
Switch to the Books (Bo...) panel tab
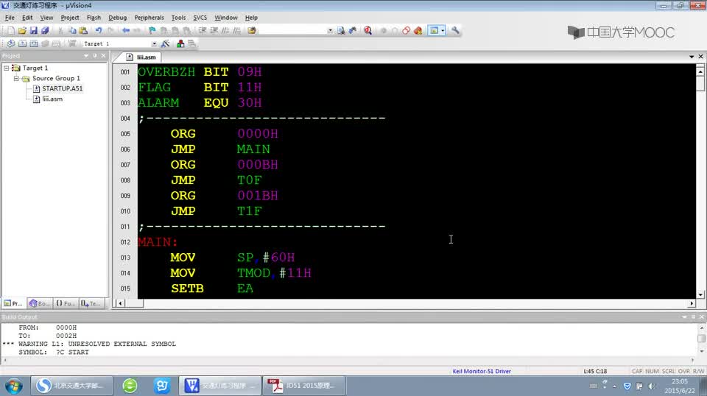[40, 304]
